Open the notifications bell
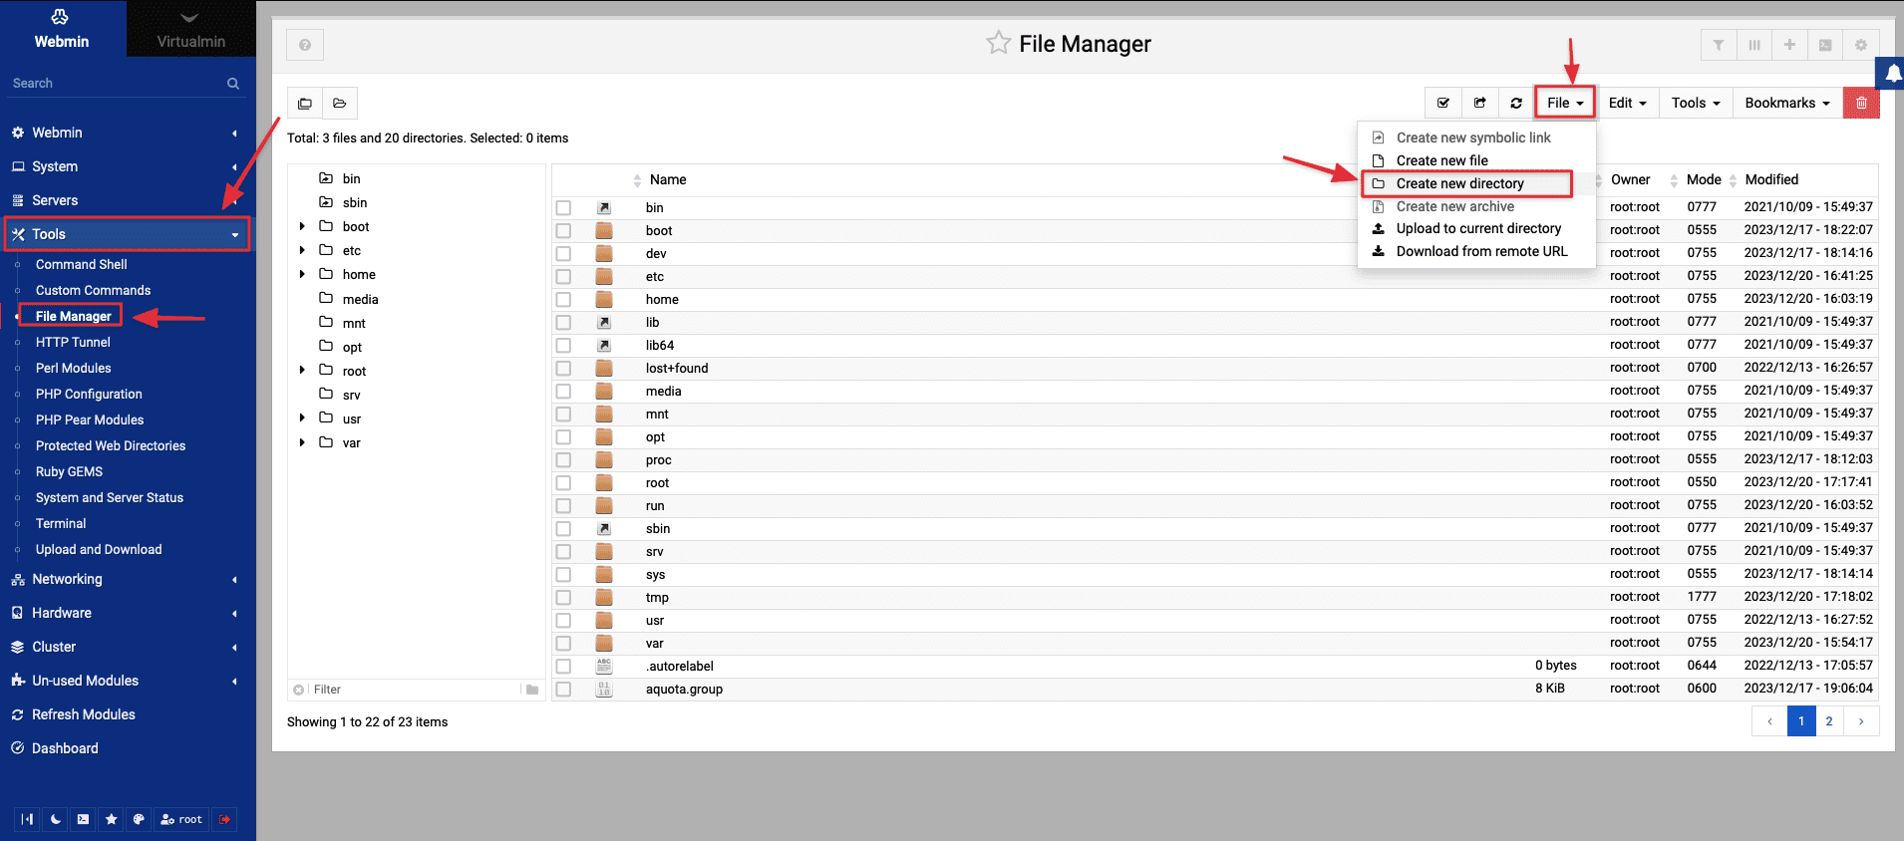 coord(1892,74)
